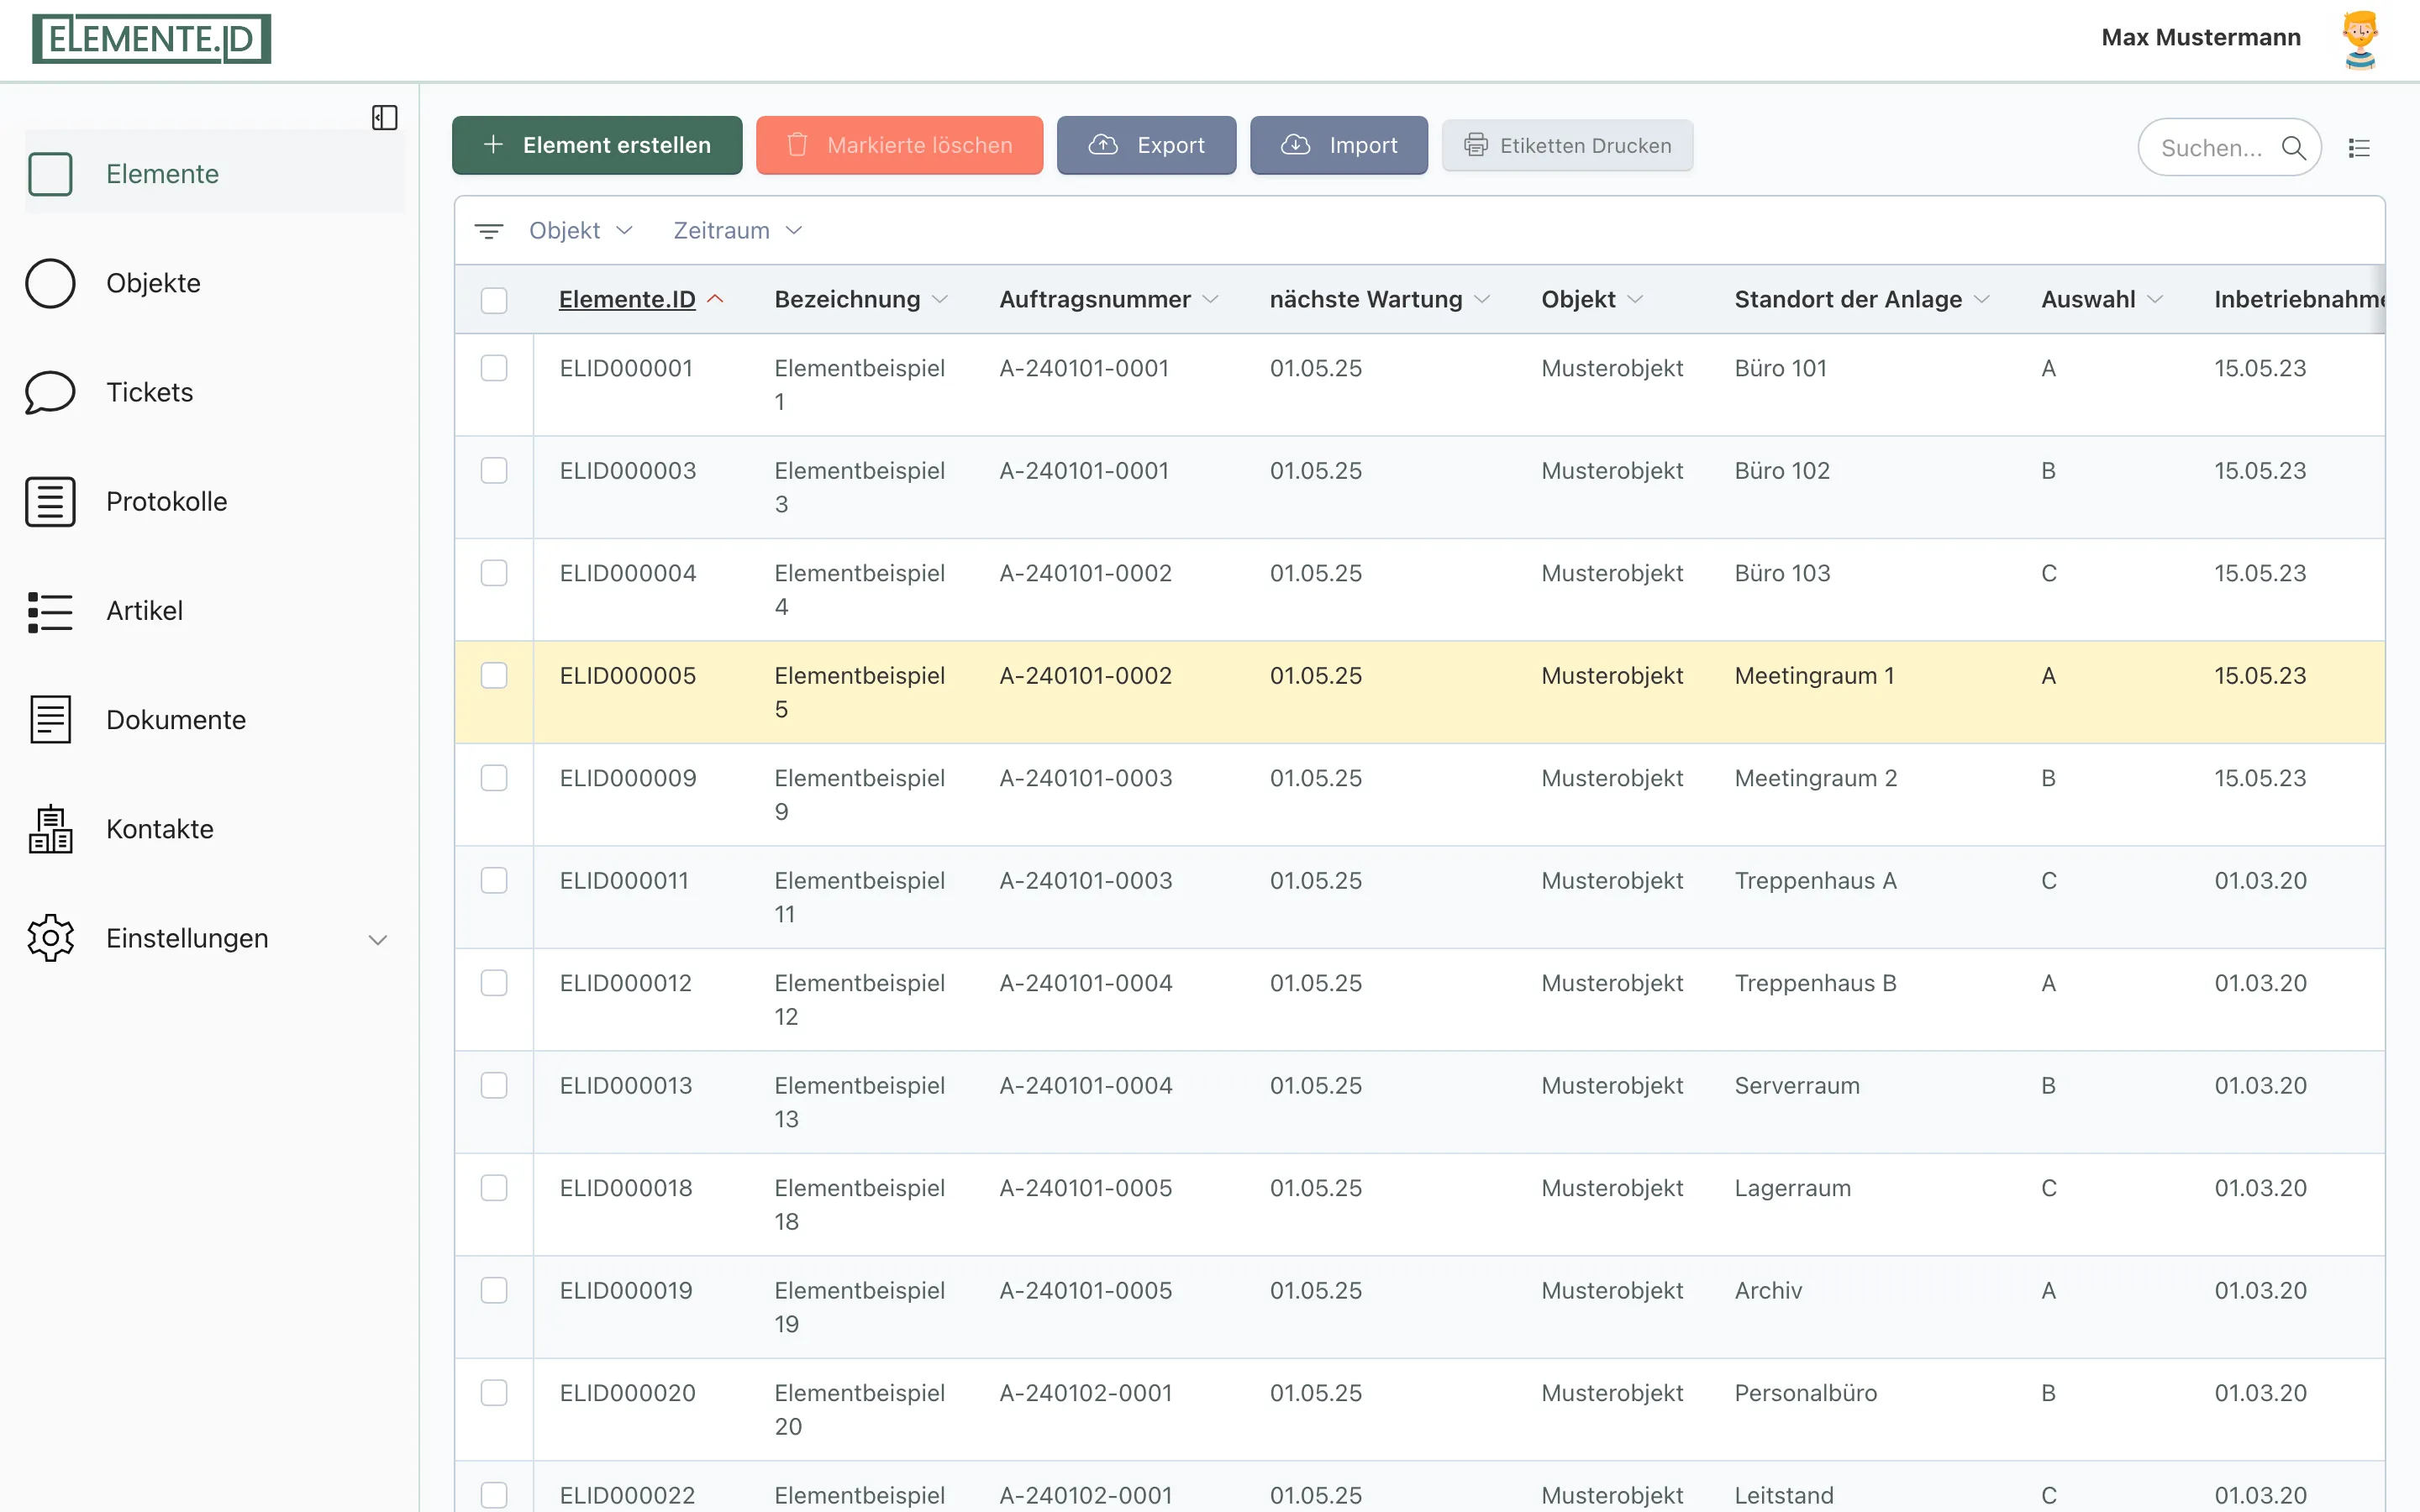Go to Elemente in the sidebar
This screenshot has width=2420, height=1512.
pos(215,172)
